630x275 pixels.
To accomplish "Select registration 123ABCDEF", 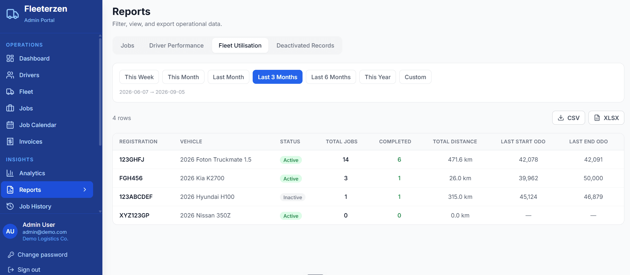I will coord(136,197).
